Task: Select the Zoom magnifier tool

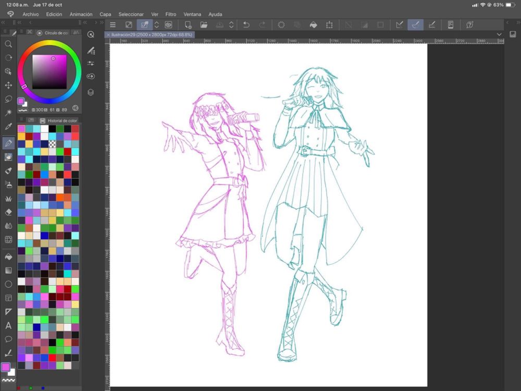Action: [x=8, y=44]
